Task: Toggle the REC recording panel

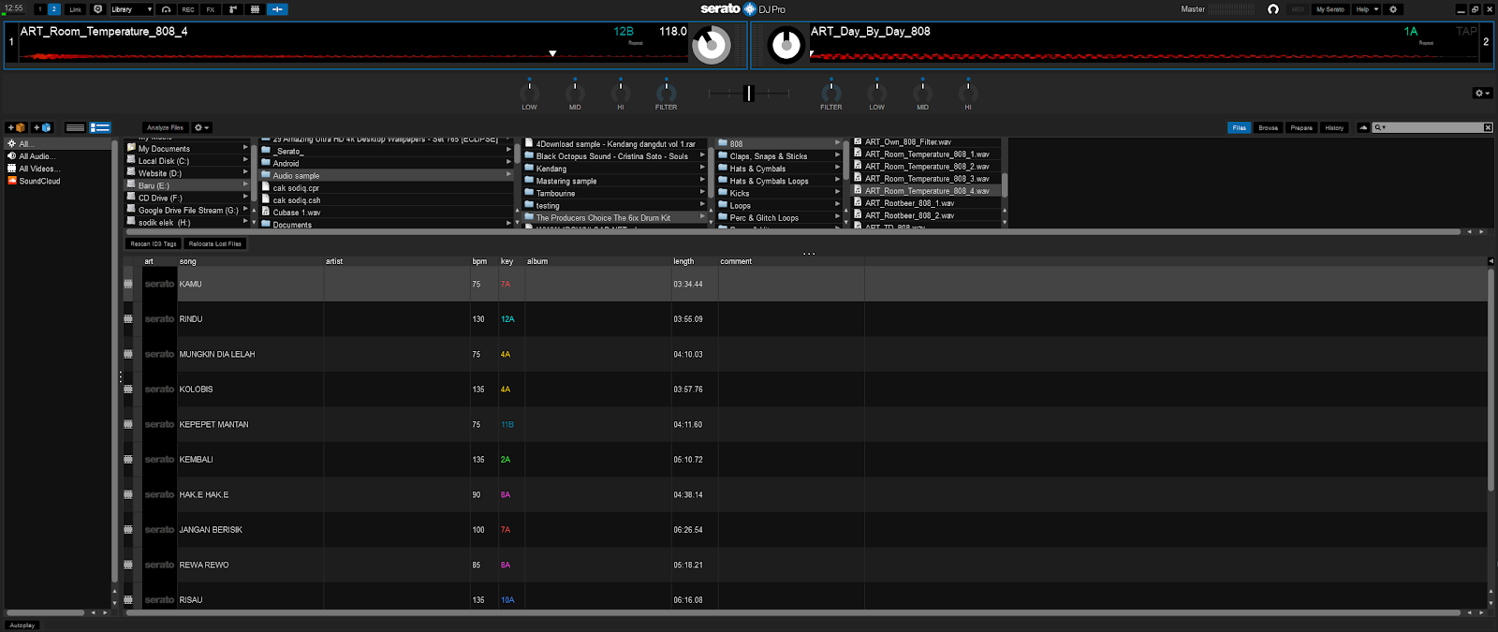Action: 188,9
